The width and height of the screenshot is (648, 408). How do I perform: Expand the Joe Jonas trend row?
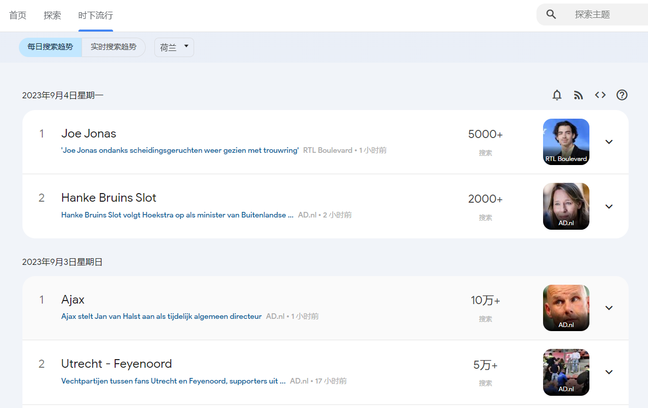[609, 142]
